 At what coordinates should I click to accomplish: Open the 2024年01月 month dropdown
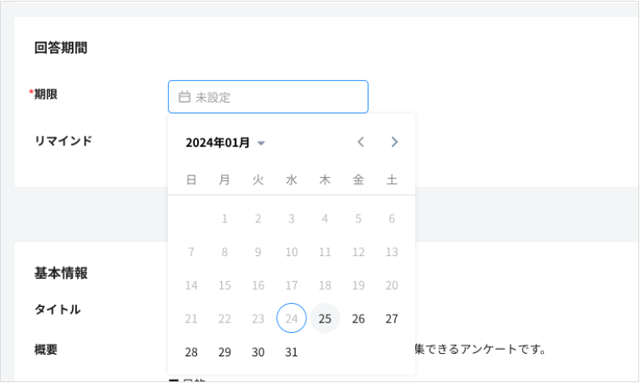tap(225, 142)
